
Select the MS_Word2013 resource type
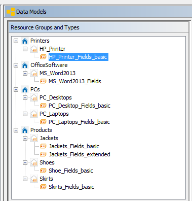tap(57, 73)
